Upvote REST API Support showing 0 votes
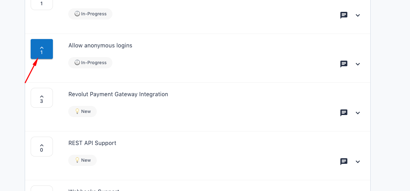 point(42,146)
